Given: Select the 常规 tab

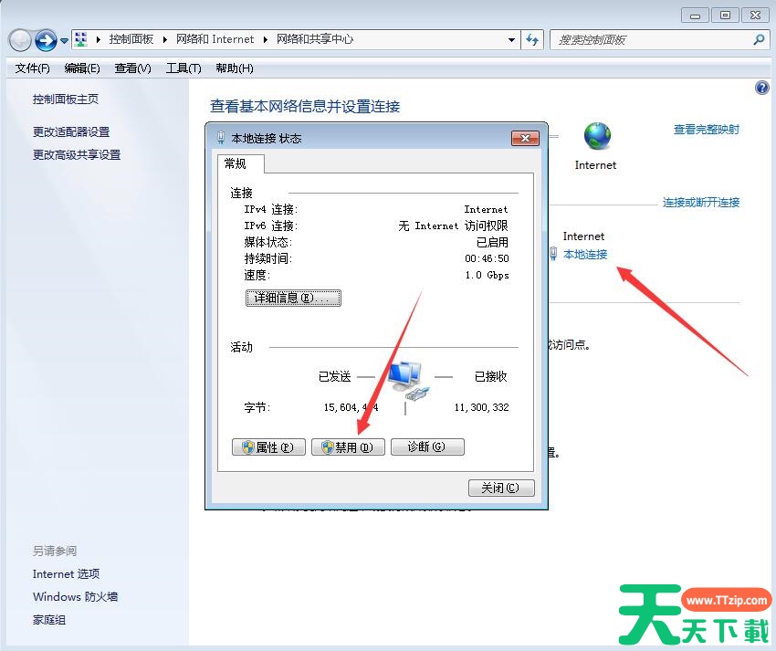Looking at the screenshot, I should click(236, 163).
